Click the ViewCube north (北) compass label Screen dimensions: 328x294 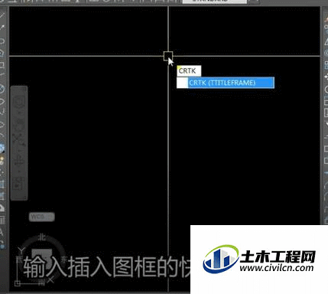pyautogui.click(x=41, y=237)
